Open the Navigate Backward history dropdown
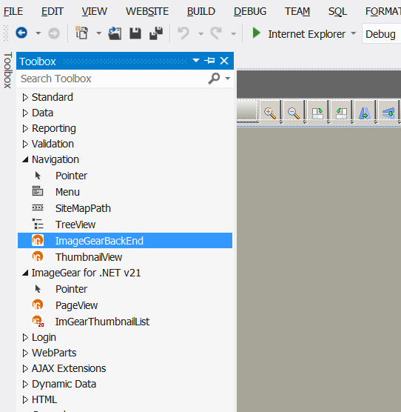This screenshot has width=401, height=412. point(38,33)
